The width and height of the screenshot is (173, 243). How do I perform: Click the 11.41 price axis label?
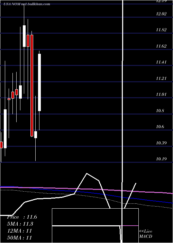point(161,62)
